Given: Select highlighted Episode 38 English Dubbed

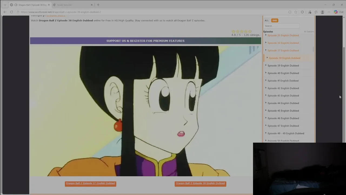Looking at the screenshot, I should [x=285, y=58].
